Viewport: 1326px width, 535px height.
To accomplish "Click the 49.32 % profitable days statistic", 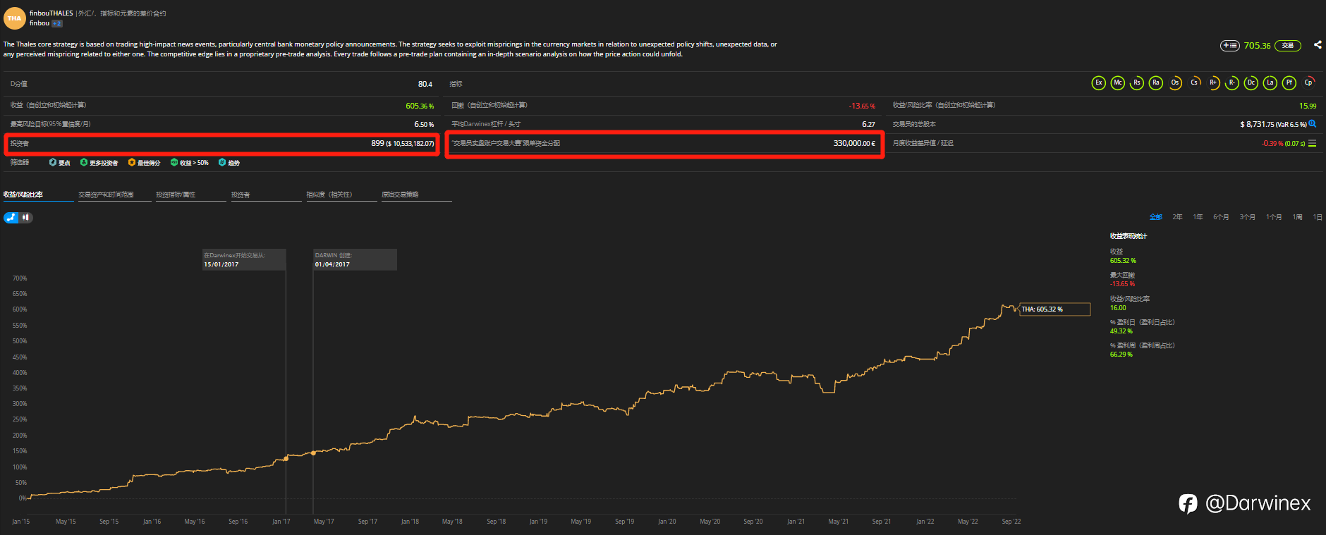I will coord(1121,331).
